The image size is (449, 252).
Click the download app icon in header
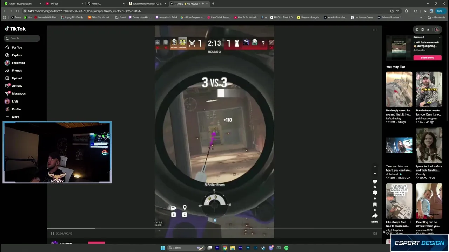pyautogui.click(x=428, y=30)
